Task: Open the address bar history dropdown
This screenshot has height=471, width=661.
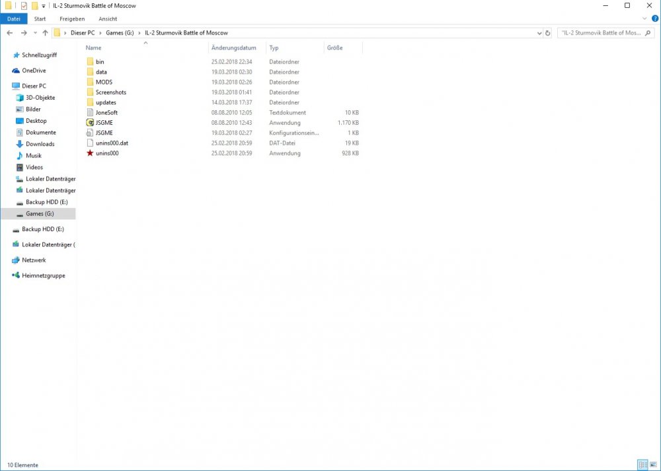Action: (539, 33)
